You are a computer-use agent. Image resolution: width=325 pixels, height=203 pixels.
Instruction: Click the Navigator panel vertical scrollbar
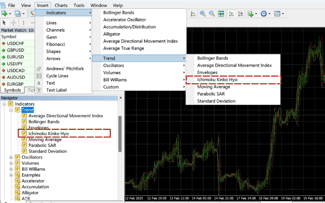tap(120, 134)
